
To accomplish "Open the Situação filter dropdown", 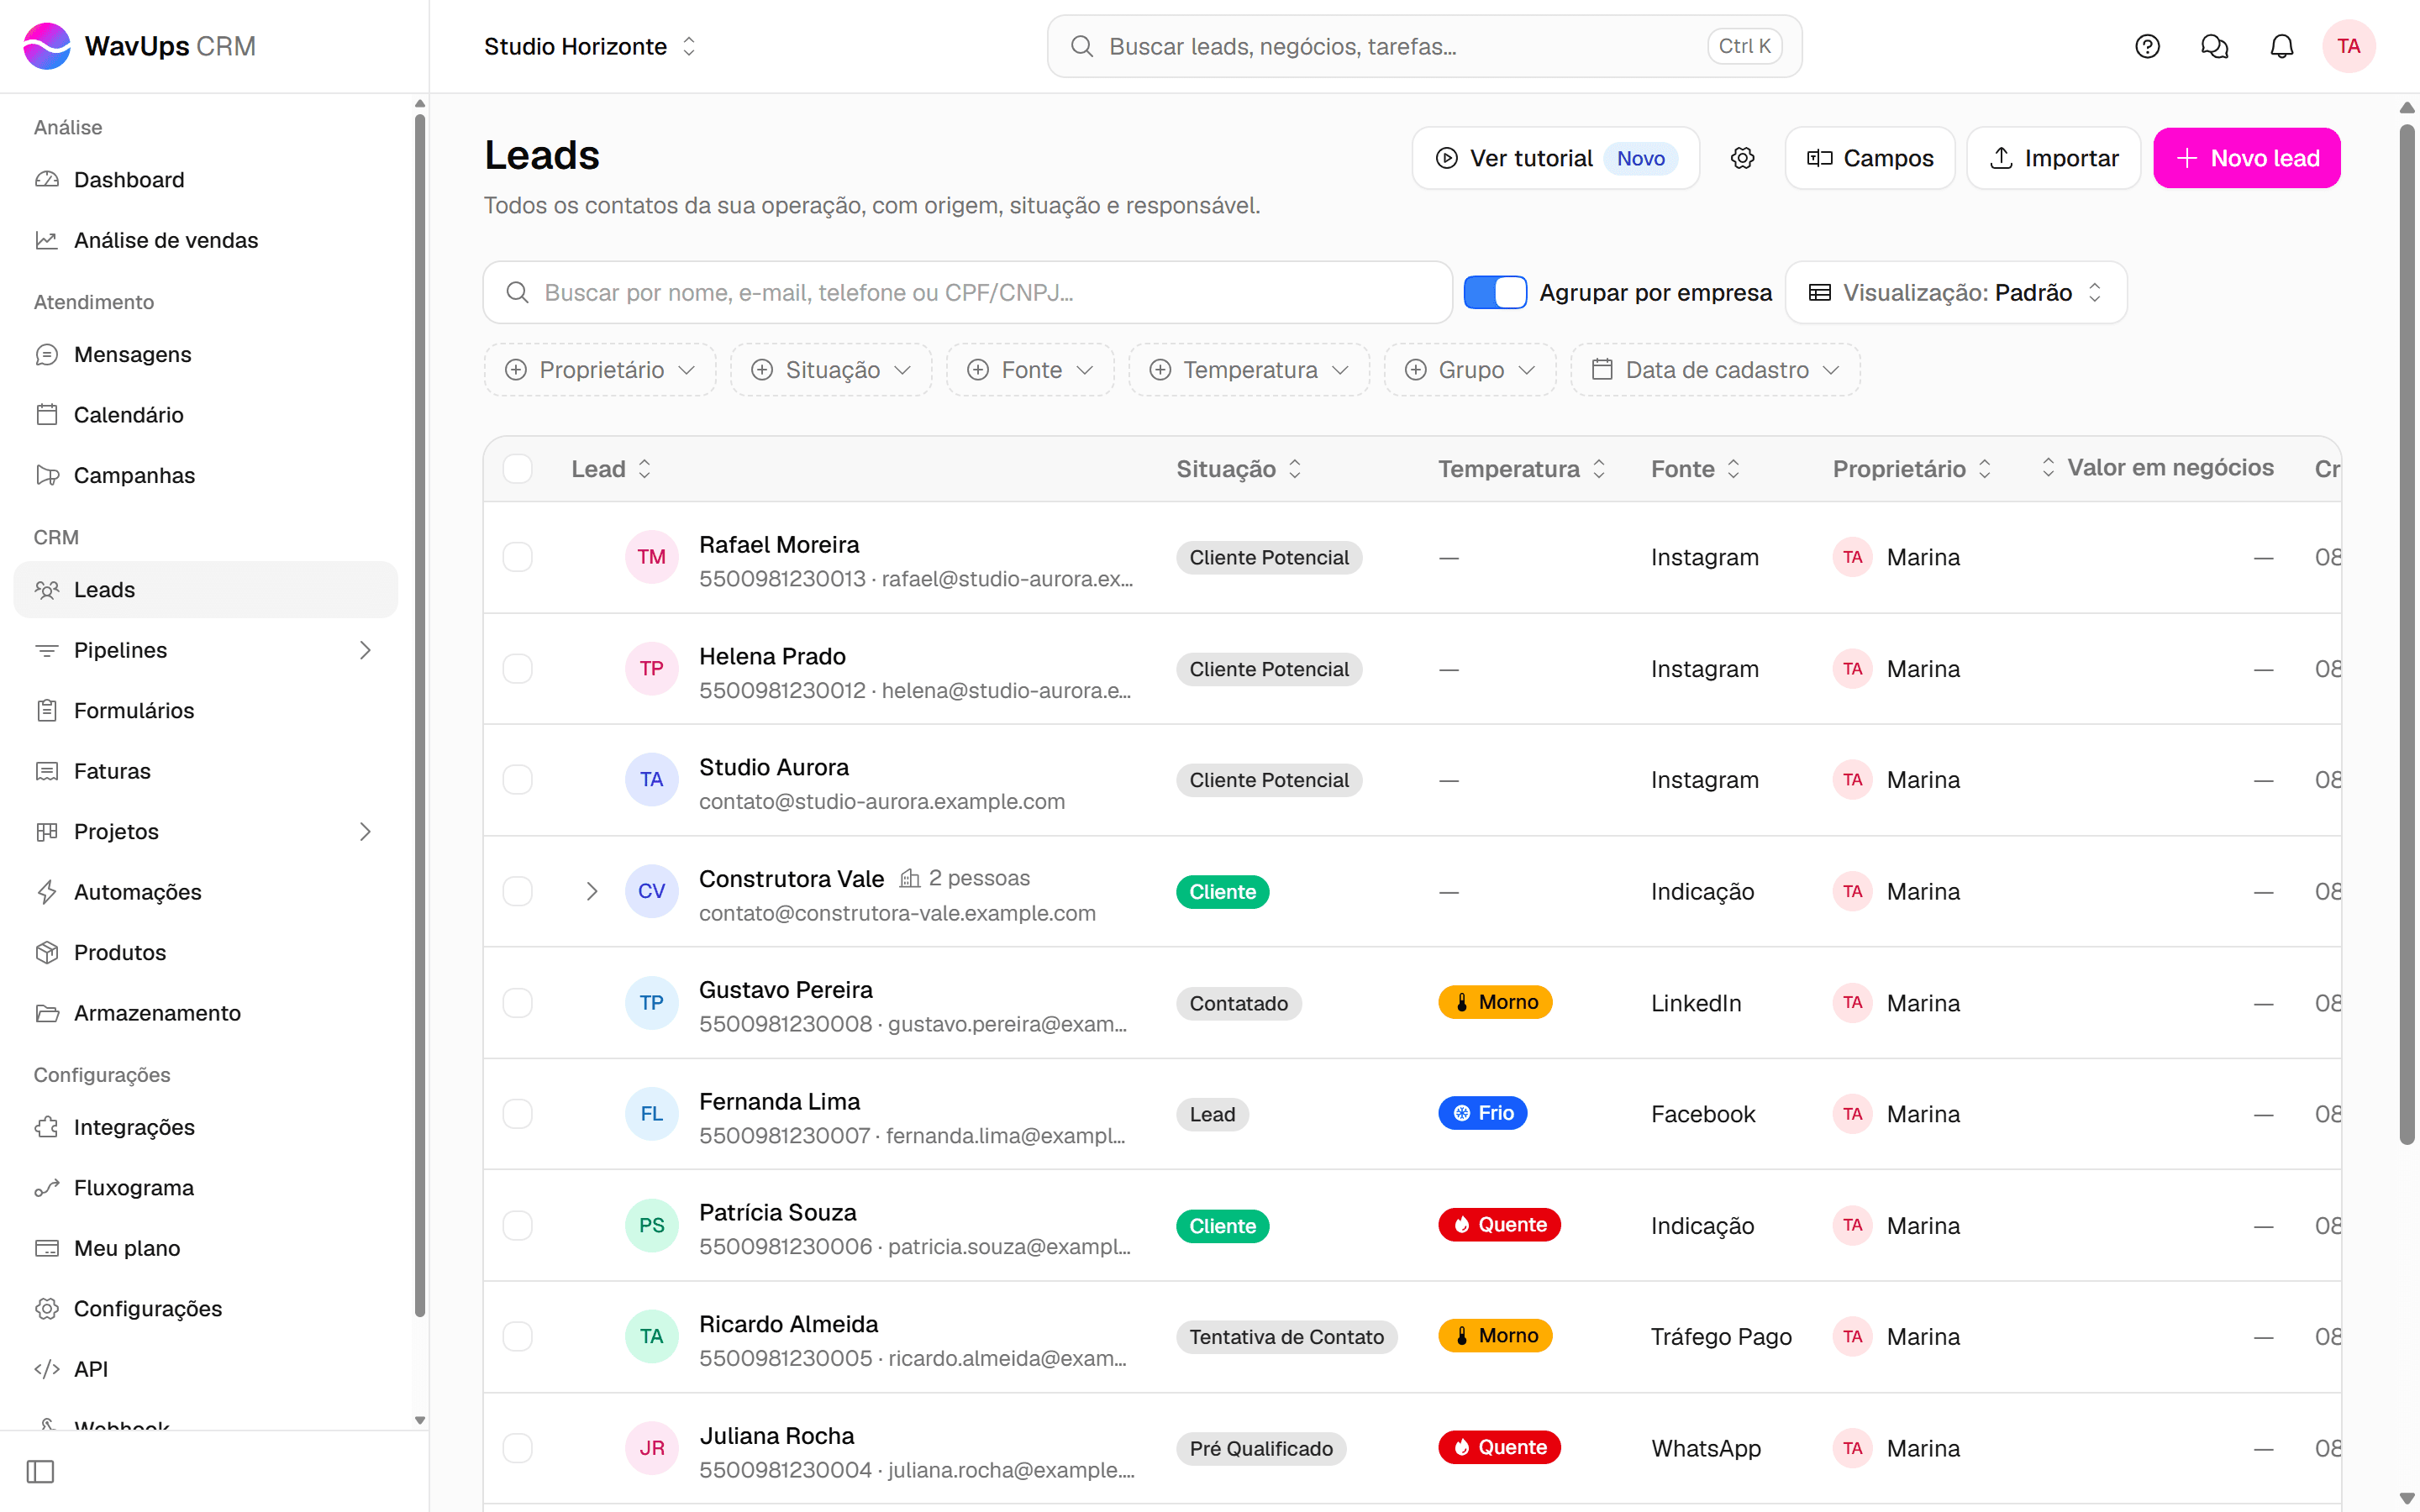I will coord(831,370).
